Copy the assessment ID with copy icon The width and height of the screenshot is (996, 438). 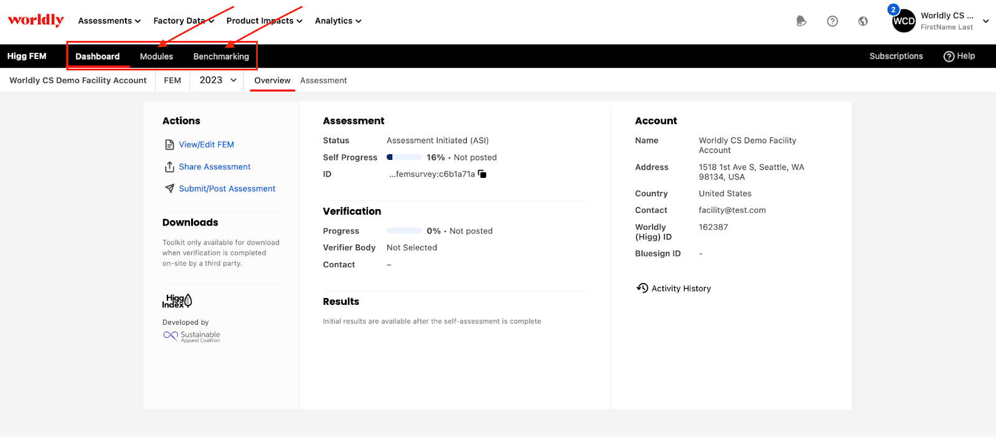pos(482,174)
